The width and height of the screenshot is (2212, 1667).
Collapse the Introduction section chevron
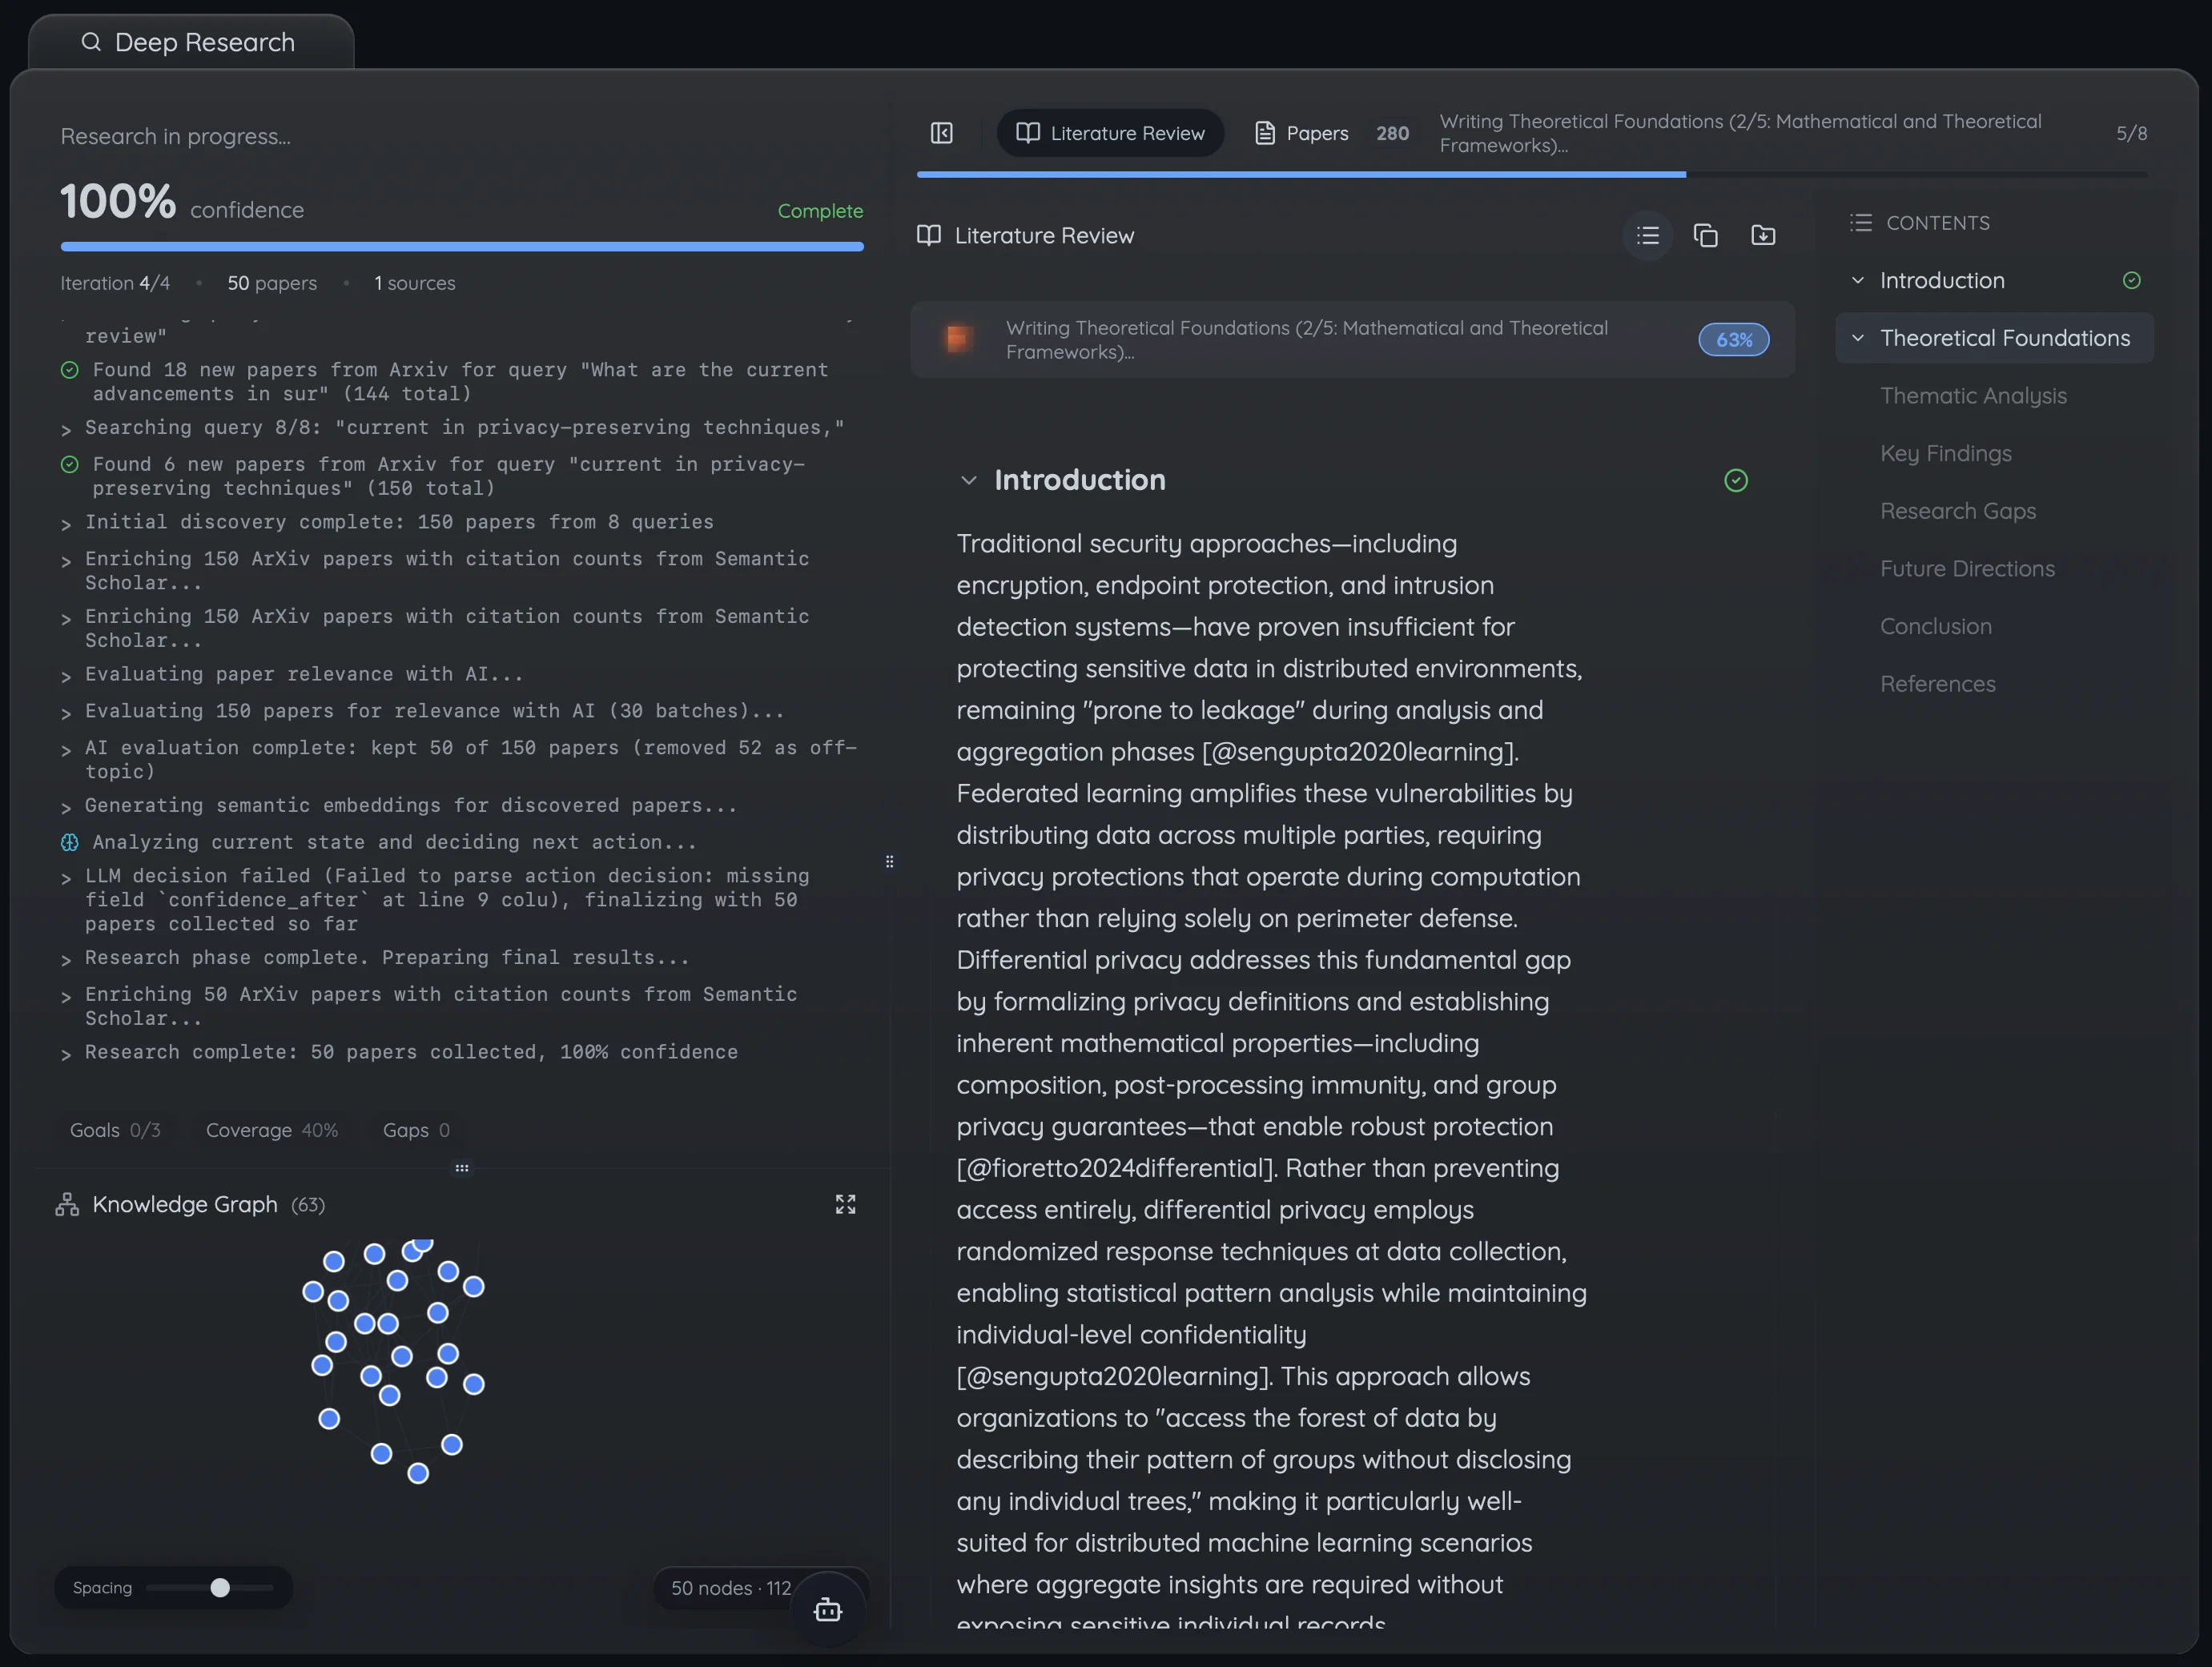point(968,481)
